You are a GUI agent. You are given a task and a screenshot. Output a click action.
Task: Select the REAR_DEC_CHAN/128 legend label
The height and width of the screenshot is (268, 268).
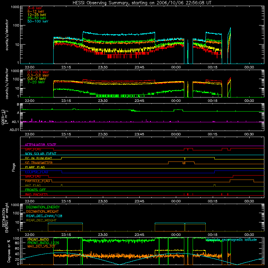(x=44, y=216)
